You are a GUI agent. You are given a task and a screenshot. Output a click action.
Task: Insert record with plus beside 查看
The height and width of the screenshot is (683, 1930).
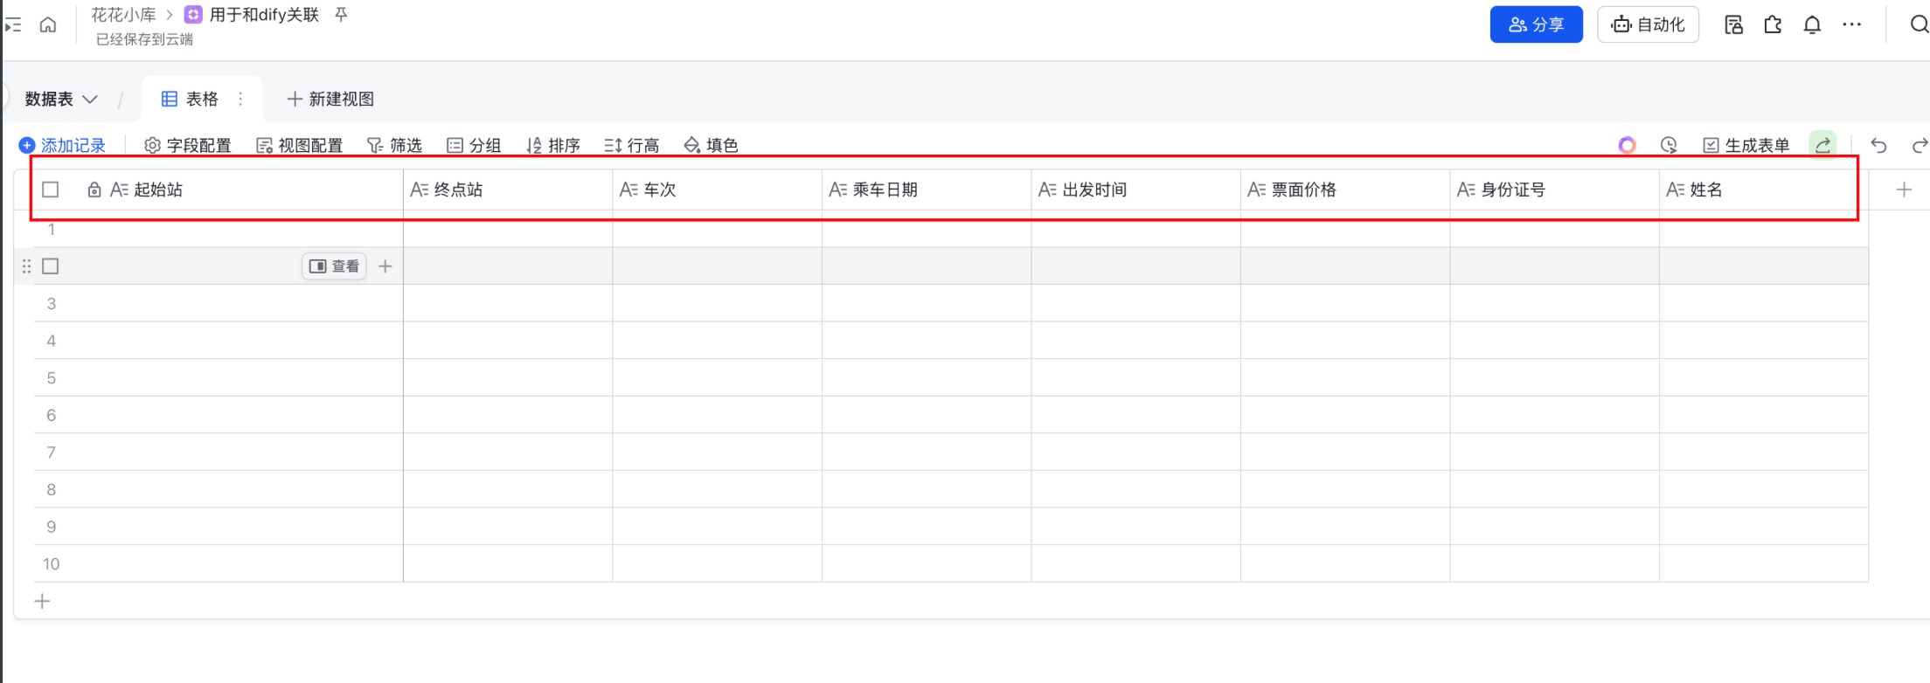[x=385, y=266]
